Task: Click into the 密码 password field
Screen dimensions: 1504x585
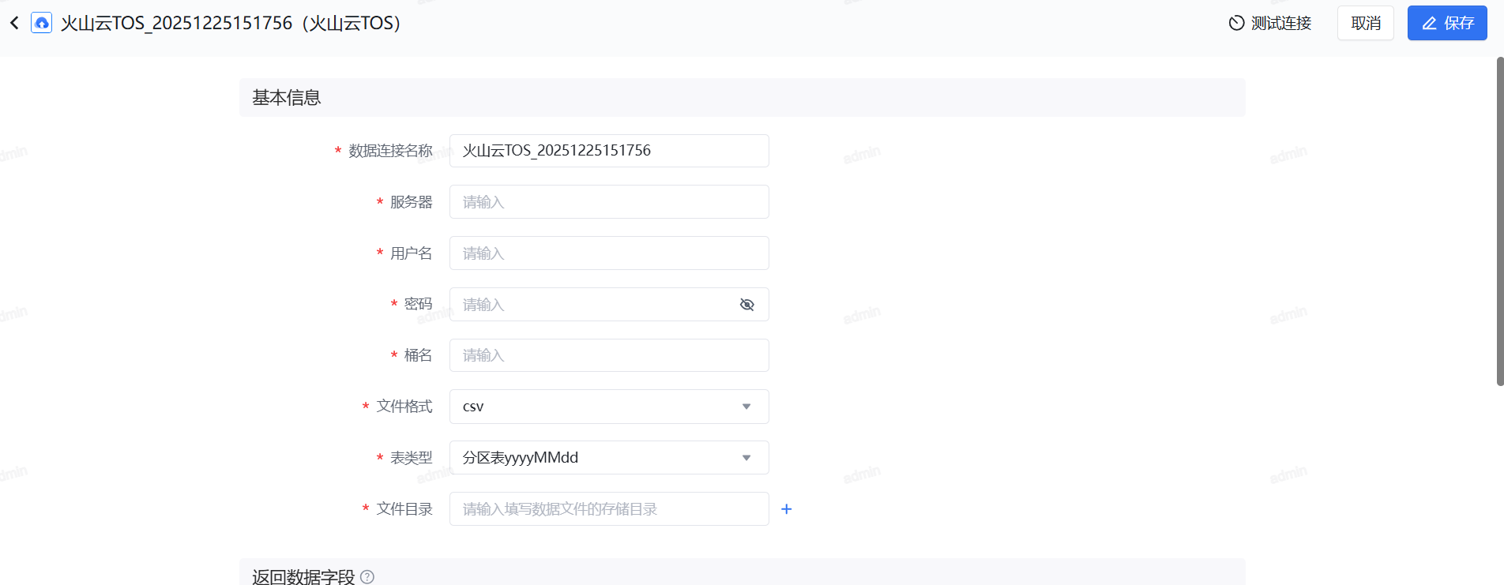Action: tap(592, 305)
